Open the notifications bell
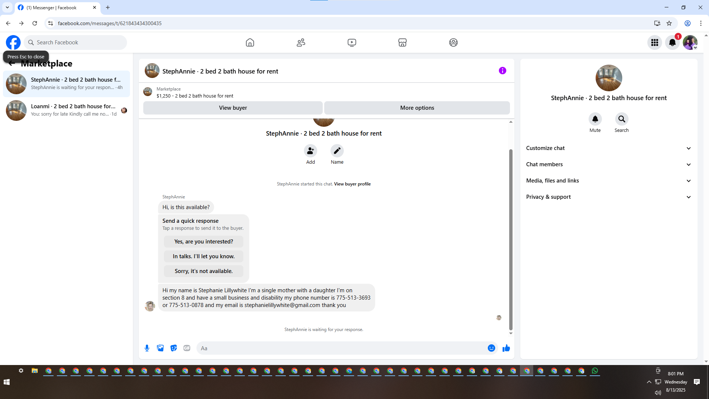Viewport: 709px width, 399px height. click(x=672, y=42)
